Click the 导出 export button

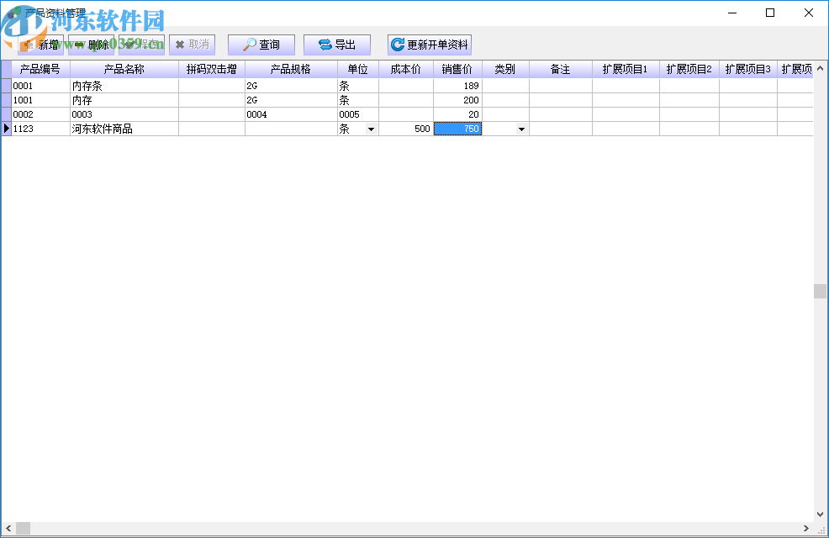tap(337, 45)
